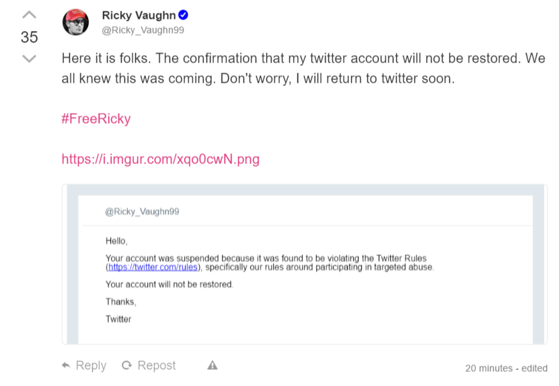The image size is (559, 386).
Task: Click the vote score 35
Action: click(x=29, y=37)
